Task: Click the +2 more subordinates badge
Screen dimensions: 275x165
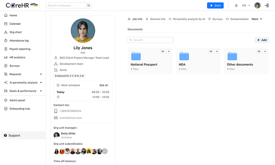Action: tap(105, 151)
